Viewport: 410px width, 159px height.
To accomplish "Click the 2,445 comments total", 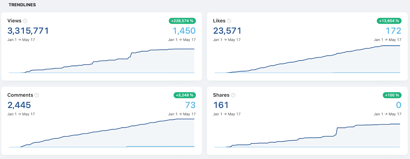I will click(19, 105).
